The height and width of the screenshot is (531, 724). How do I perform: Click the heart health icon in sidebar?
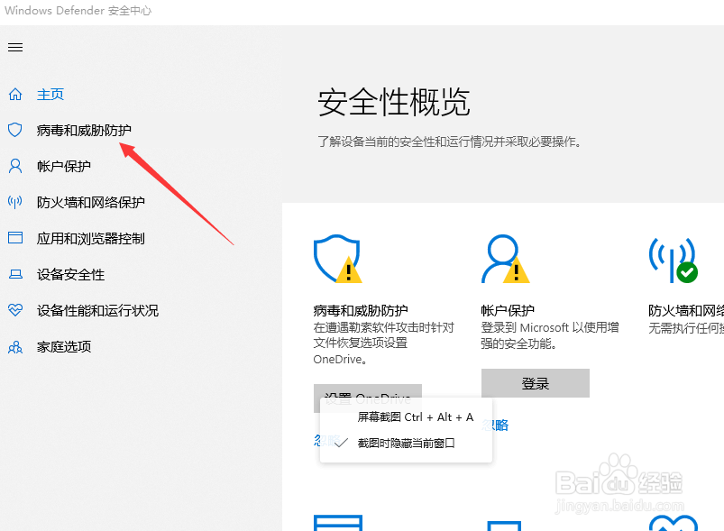(x=15, y=310)
